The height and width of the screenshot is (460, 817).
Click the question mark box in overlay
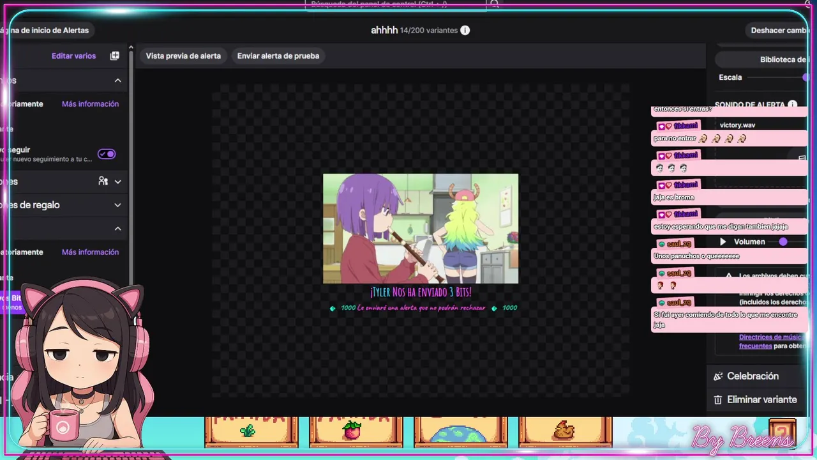point(783,433)
